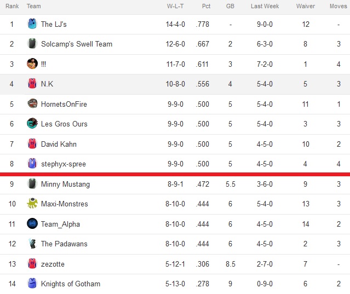Click Team_Alpha dark blue avatar
Viewport: 350px width, 294px height.
32,223
